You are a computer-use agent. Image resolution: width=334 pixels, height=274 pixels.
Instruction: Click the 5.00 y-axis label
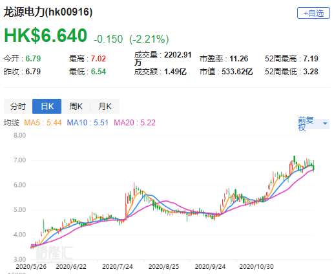(x=19, y=210)
